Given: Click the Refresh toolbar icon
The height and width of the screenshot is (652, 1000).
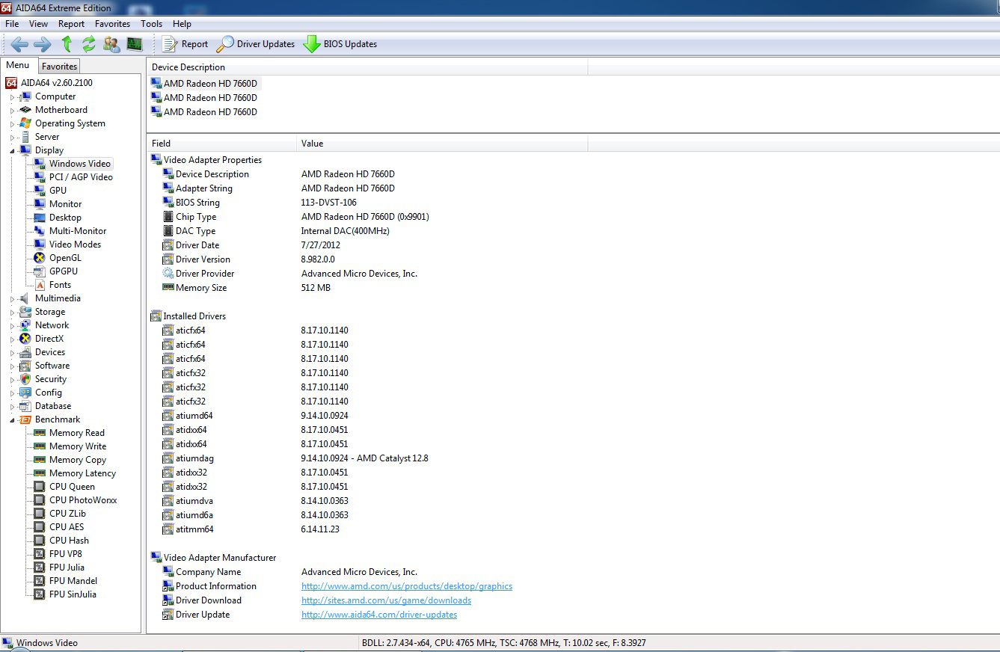Looking at the screenshot, I should coord(89,44).
